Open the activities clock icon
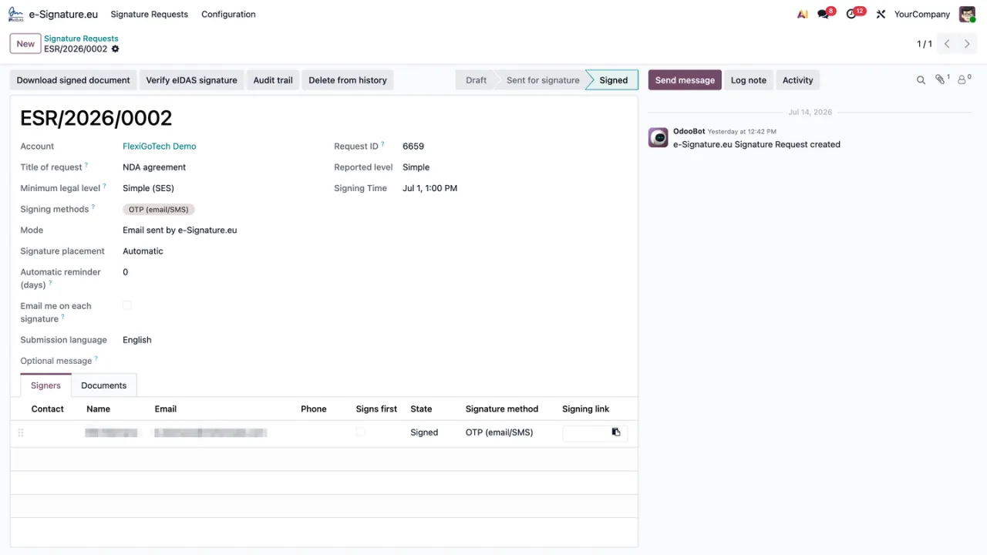The image size is (987, 555). point(851,14)
